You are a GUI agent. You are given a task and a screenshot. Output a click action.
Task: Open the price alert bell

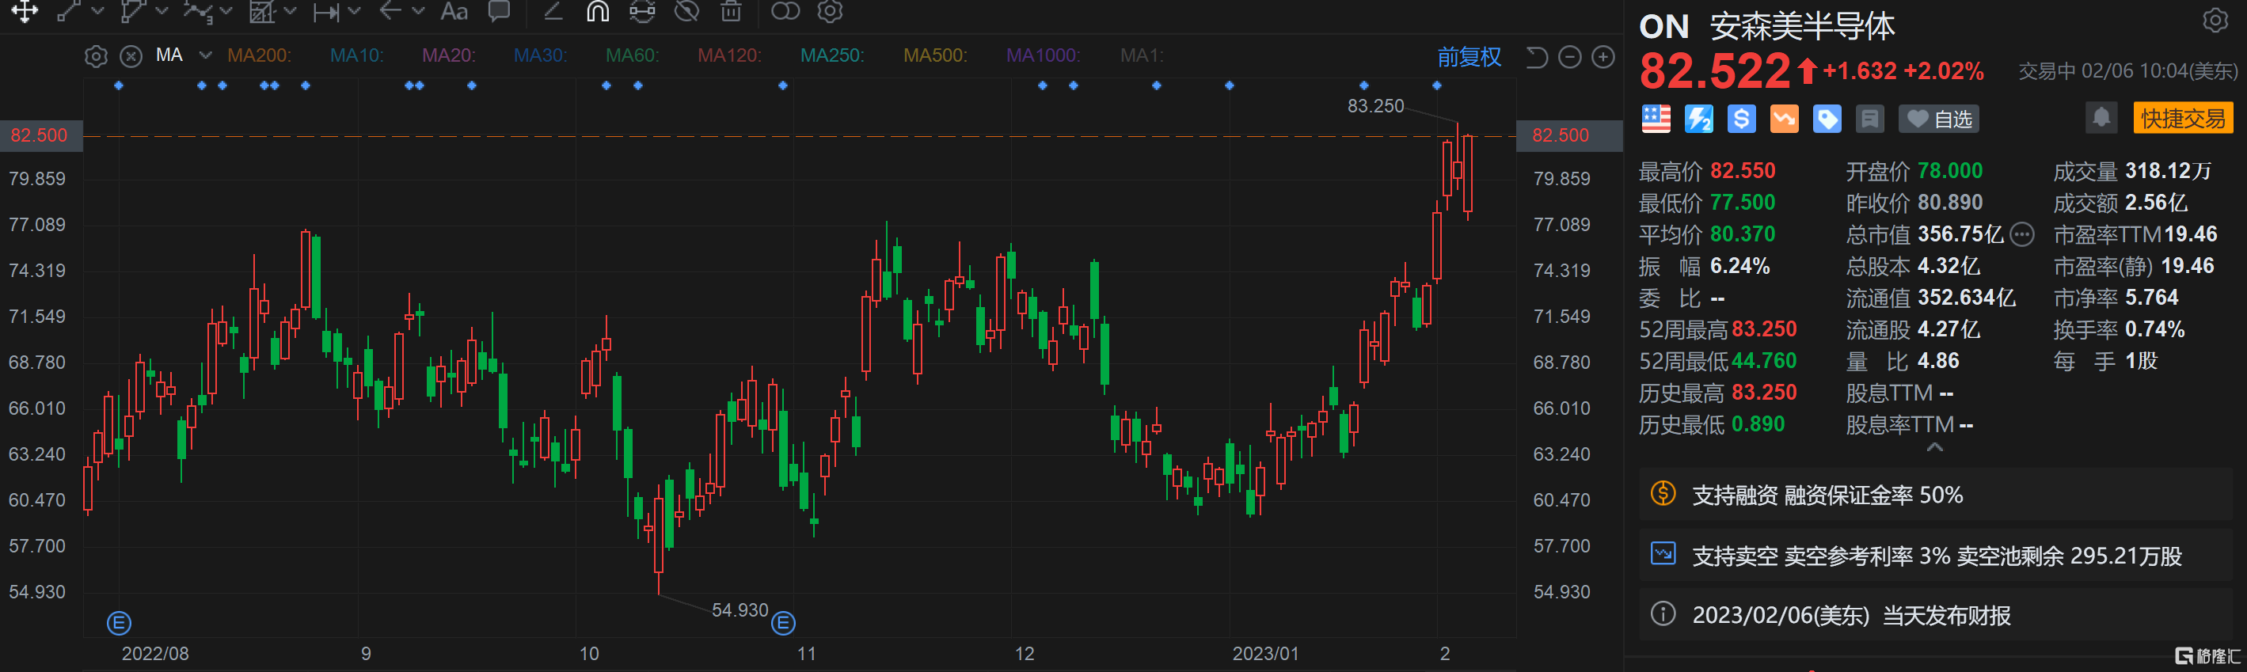[x=2101, y=118]
